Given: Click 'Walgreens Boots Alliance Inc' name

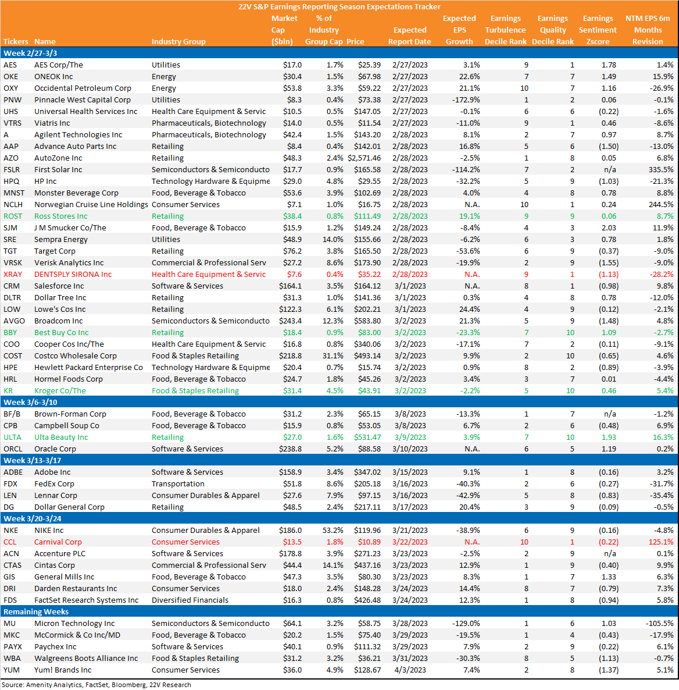Looking at the screenshot, I should pos(86,659).
